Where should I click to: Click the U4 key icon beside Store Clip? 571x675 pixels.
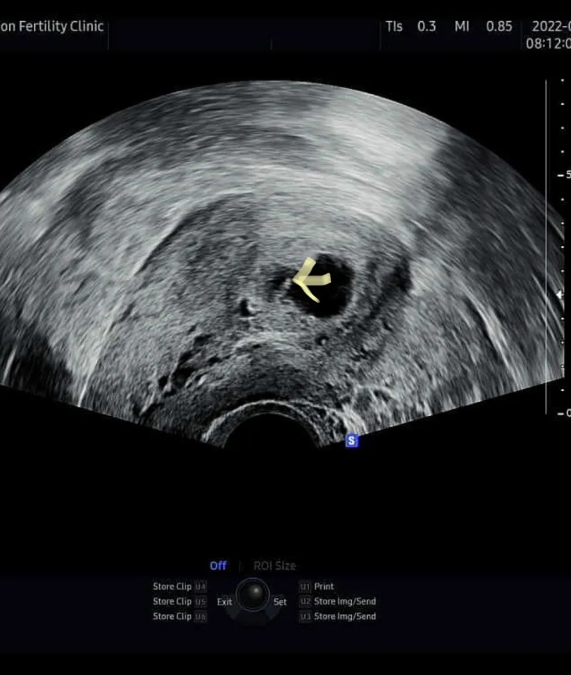[x=201, y=587]
